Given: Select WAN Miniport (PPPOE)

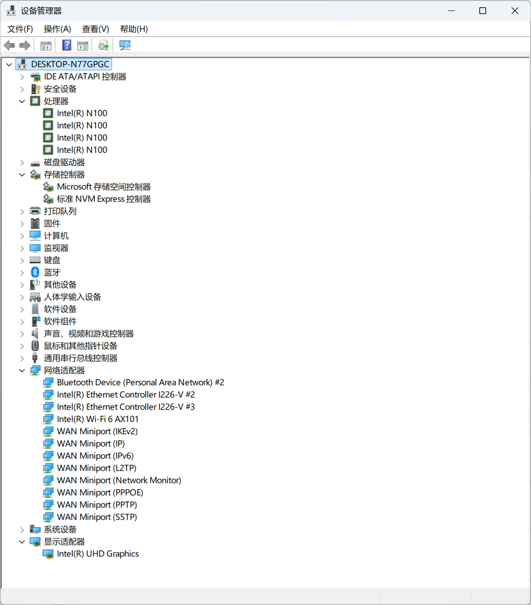Looking at the screenshot, I should point(100,493).
